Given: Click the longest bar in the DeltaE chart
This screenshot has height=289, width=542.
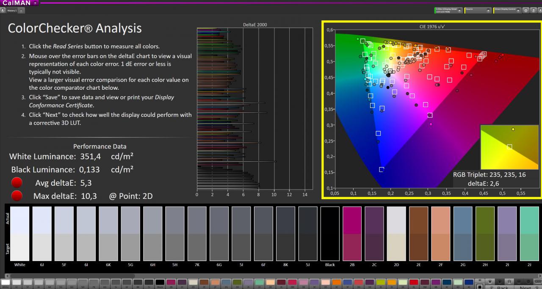Looking at the screenshot, I should [237, 161].
